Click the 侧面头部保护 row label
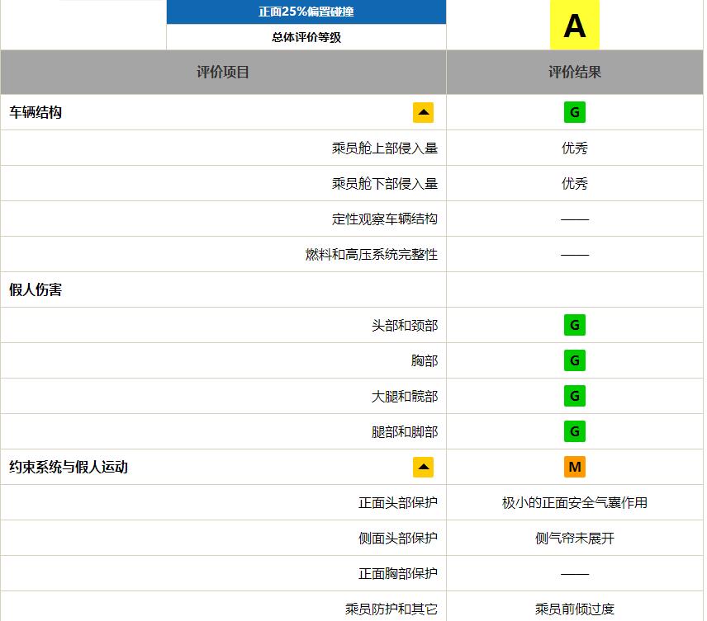Screen dimensions: 707x621 [x=398, y=539]
